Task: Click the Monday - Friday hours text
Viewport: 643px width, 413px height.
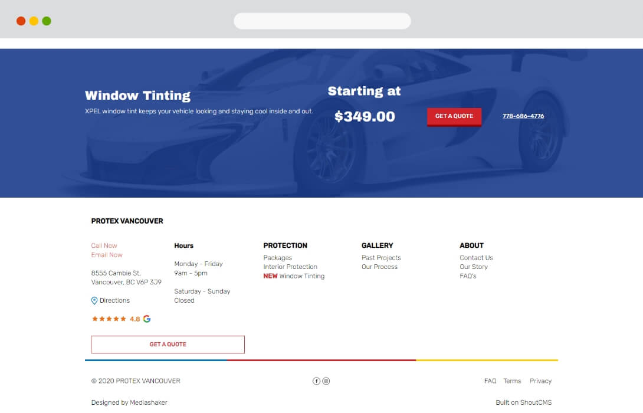Action: coord(198,264)
